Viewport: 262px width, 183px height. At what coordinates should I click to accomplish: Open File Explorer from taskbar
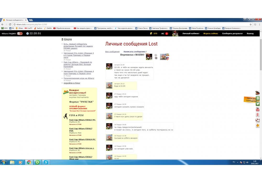(12, 162)
